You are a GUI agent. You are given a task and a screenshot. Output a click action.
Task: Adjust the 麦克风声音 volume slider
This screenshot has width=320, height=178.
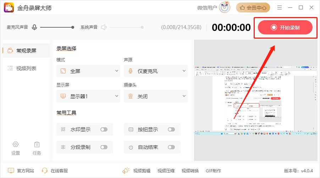click(x=57, y=27)
